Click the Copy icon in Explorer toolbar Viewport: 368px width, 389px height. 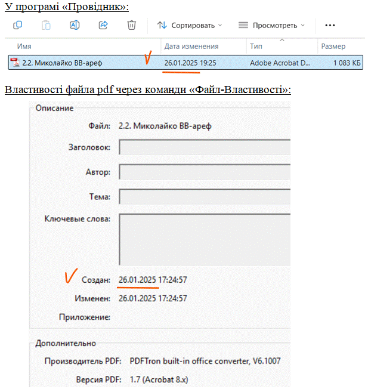point(18,25)
